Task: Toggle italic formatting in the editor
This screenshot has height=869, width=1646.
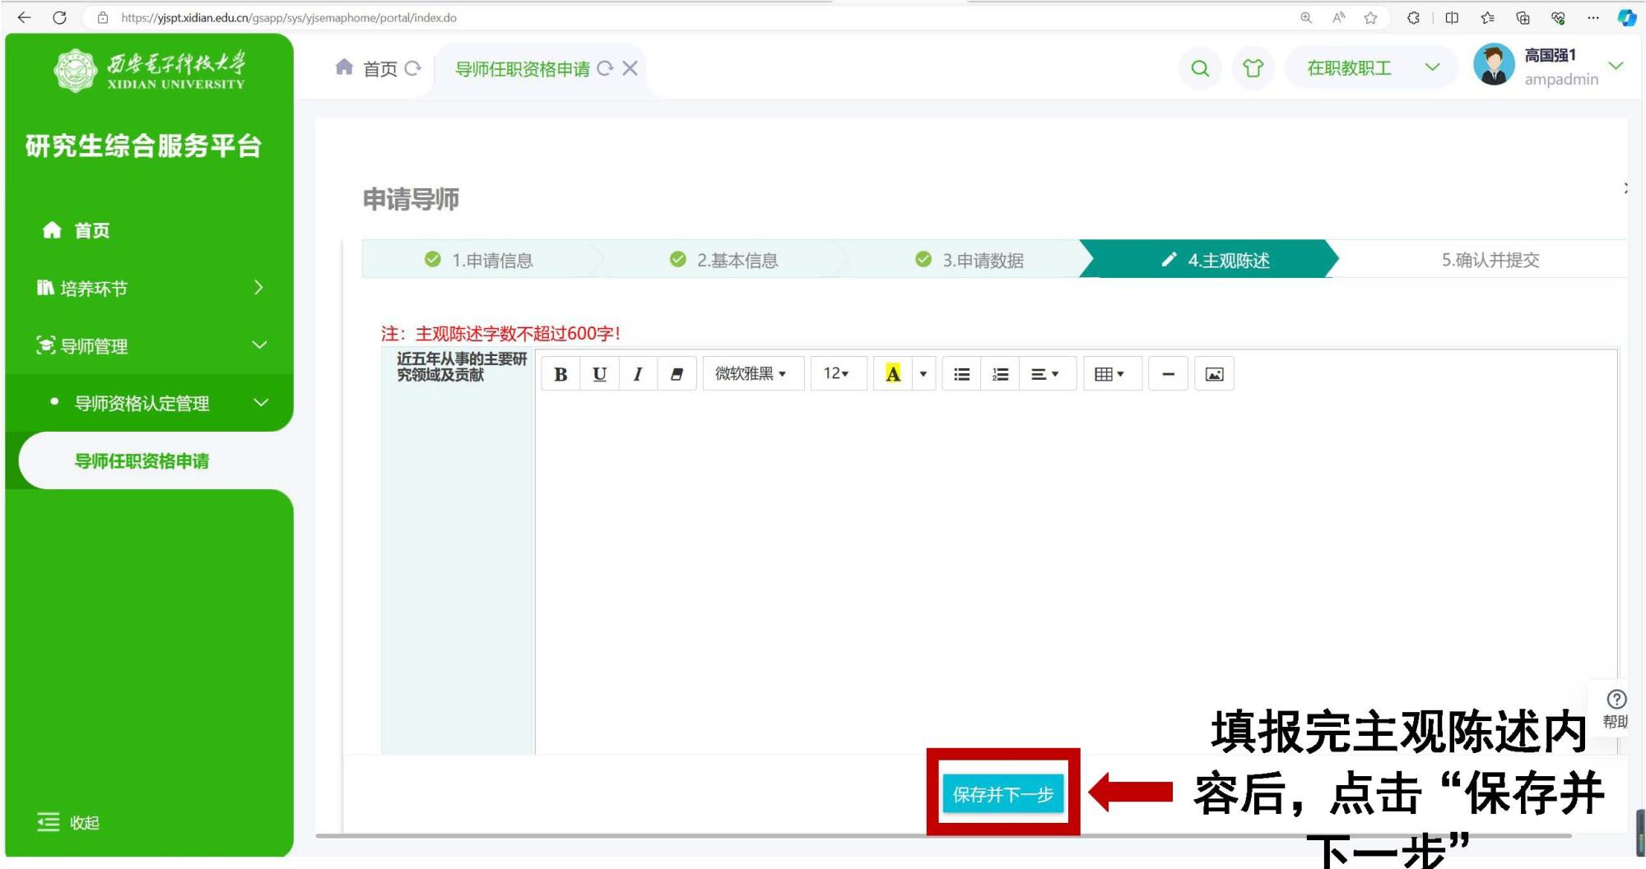Action: point(638,374)
